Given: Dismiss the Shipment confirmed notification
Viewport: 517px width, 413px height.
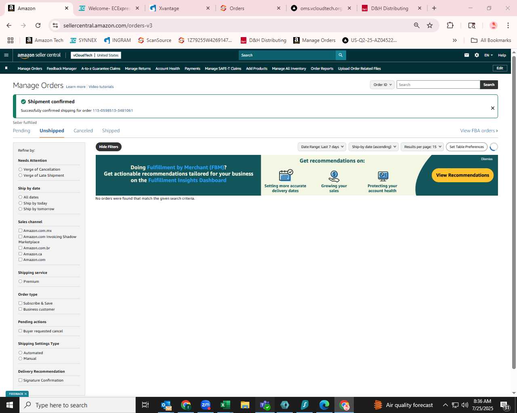Looking at the screenshot, I should [492, 108].
